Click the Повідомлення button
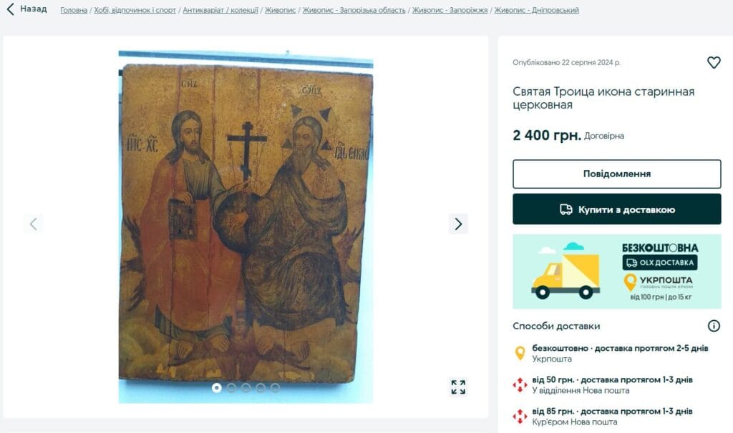Viewport: 733px width, 433px height. [x=616, y=174]
